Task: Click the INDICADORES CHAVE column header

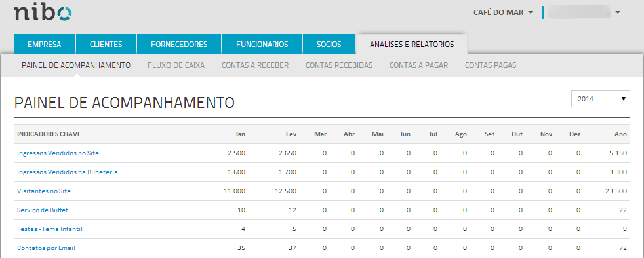Action: point(49,134)
